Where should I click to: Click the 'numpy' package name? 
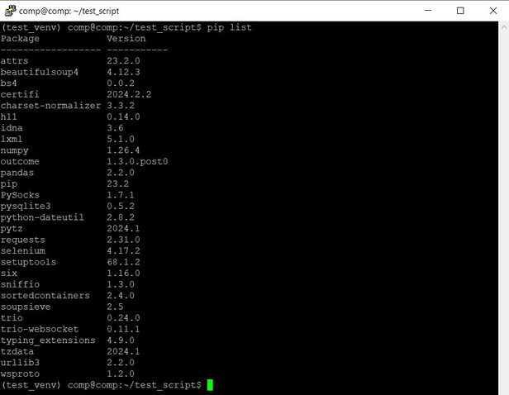click(x=14, y=150)
